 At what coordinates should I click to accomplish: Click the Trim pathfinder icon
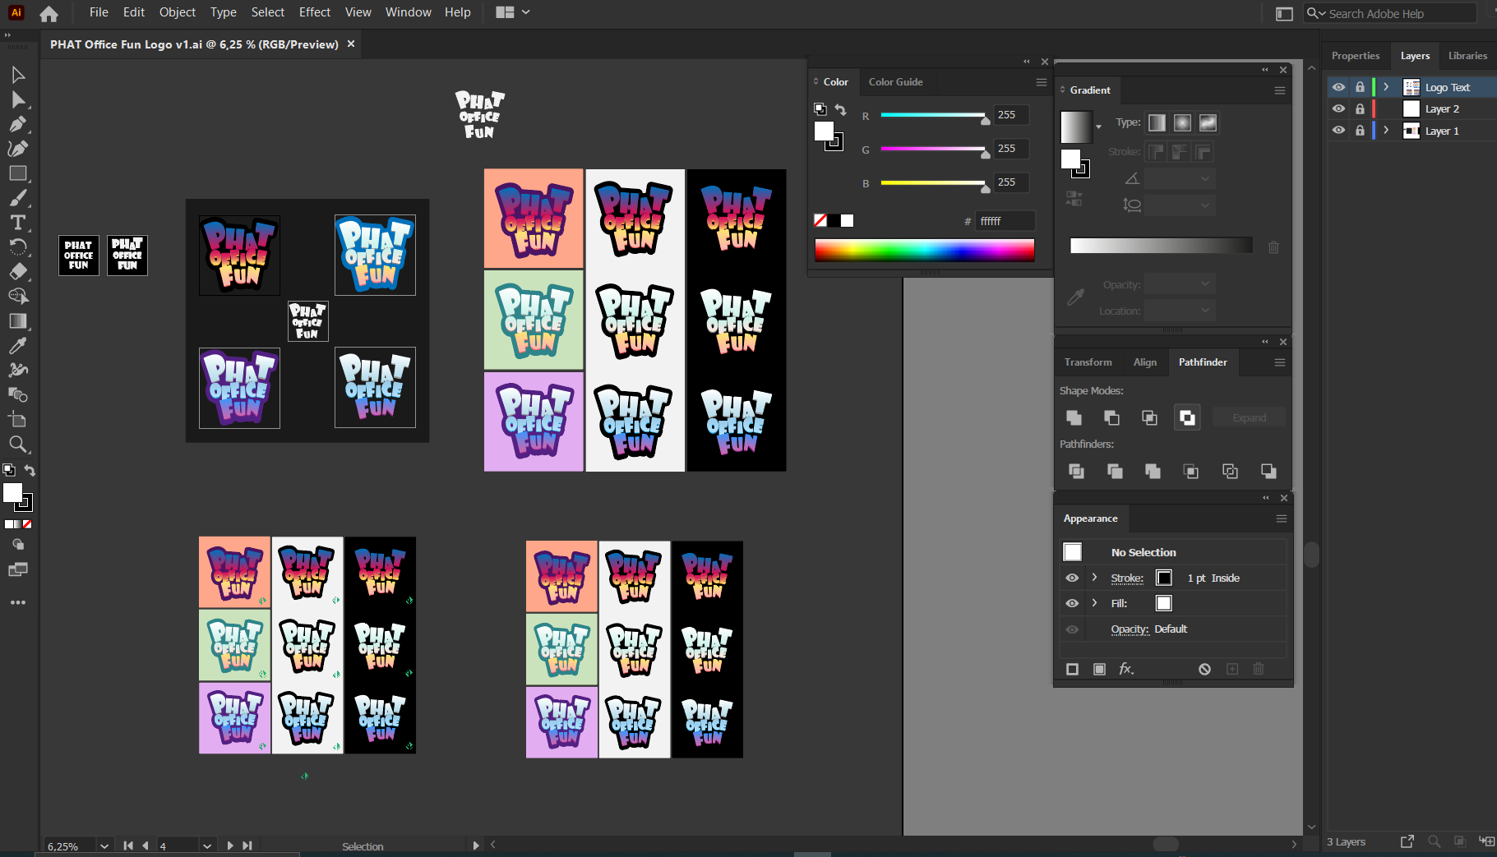(1115, 471)
